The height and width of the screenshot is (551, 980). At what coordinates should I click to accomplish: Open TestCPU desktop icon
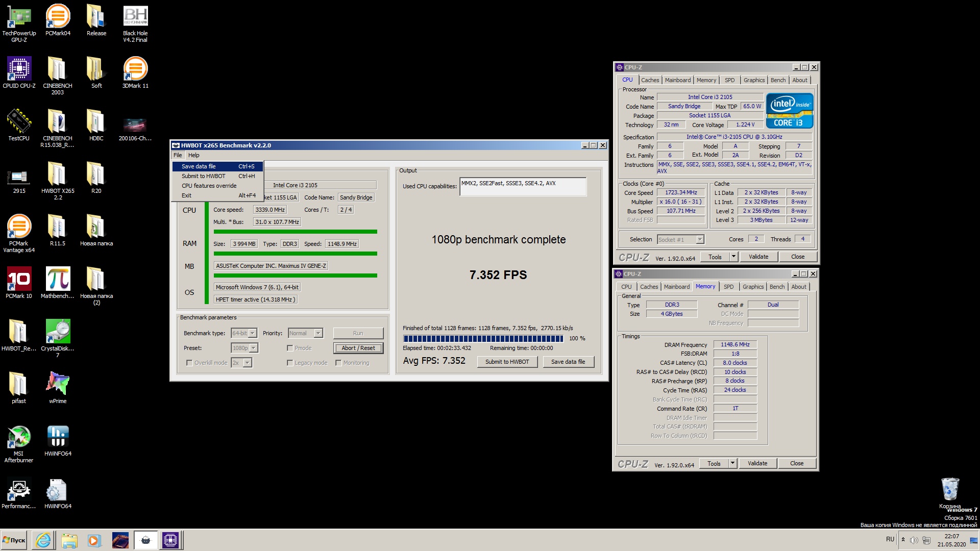[19, 125]
